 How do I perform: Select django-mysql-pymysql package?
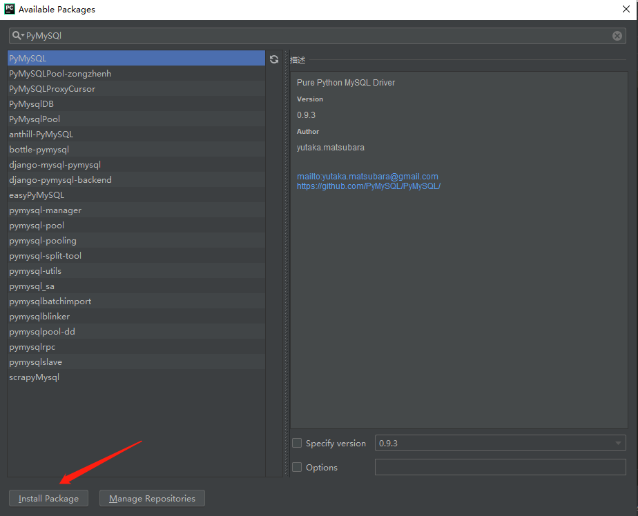(x=136, y=165)
